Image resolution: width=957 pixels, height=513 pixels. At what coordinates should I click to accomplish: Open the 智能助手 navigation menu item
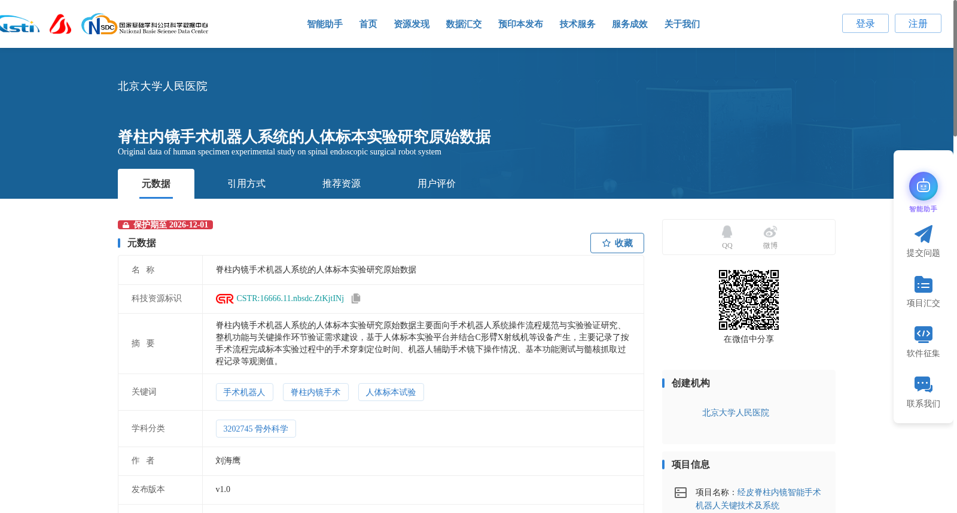[325, 24]
